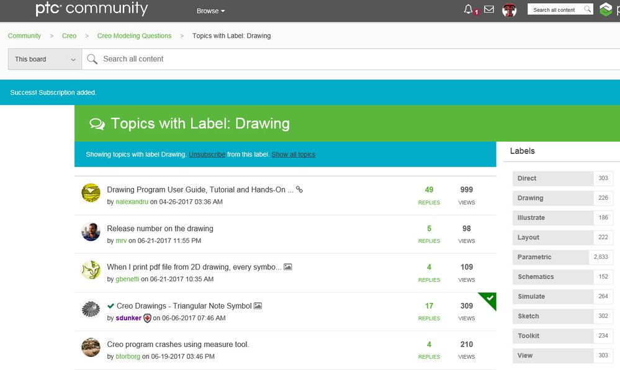Viewport: 620px width, 370px height.
Task: Click the ptc community logo
Action: pos(92,9)
